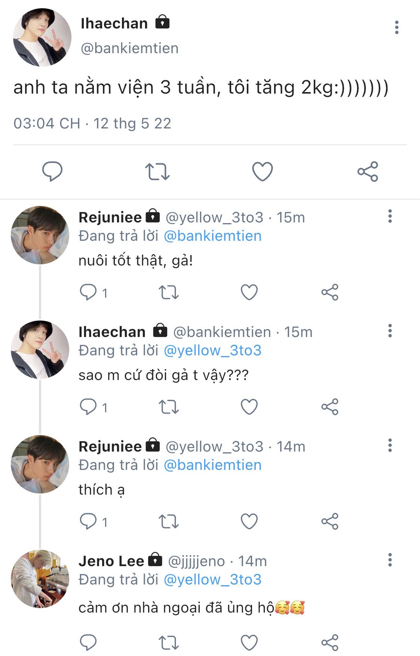Reply to "sao m cứ đòi gả" tweet
Image resolution: width=420 pixels, height=656 pixels.
pos(88,407)
